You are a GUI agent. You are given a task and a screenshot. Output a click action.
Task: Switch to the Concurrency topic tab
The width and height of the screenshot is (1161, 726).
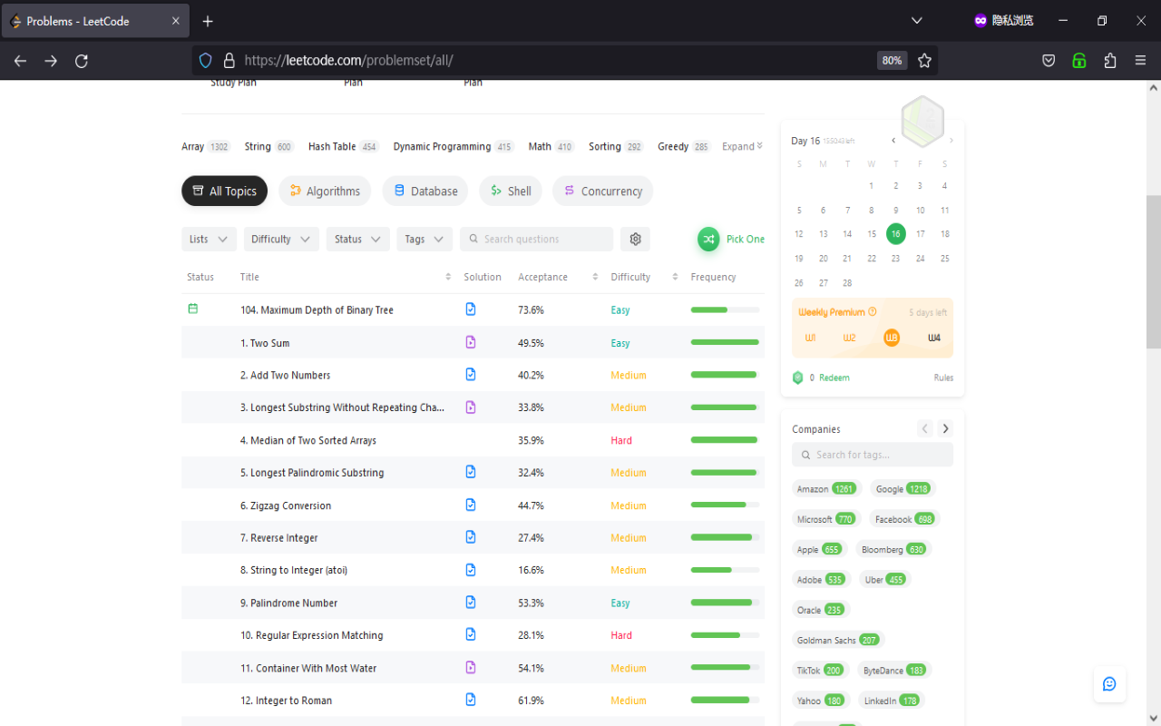point(602,191)
